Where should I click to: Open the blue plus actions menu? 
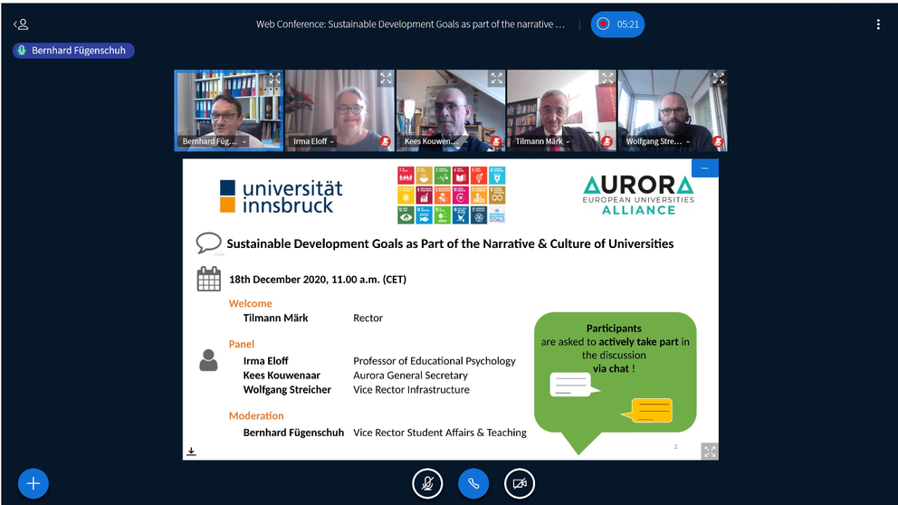tap(33, 483)
